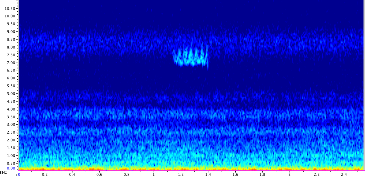Click the 8.50 frequency axis label
365x177 pixels.
pyautogui.click(x=11, y=40)
